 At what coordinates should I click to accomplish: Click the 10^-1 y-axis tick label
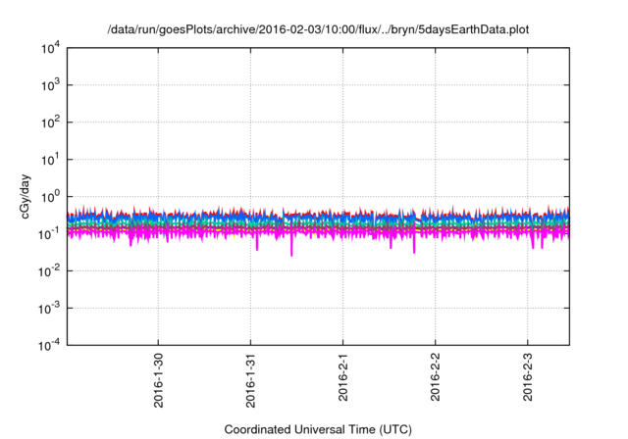[49, 234]
